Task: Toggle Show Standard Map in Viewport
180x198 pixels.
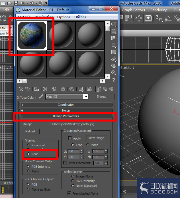Action: click(89, 89)
